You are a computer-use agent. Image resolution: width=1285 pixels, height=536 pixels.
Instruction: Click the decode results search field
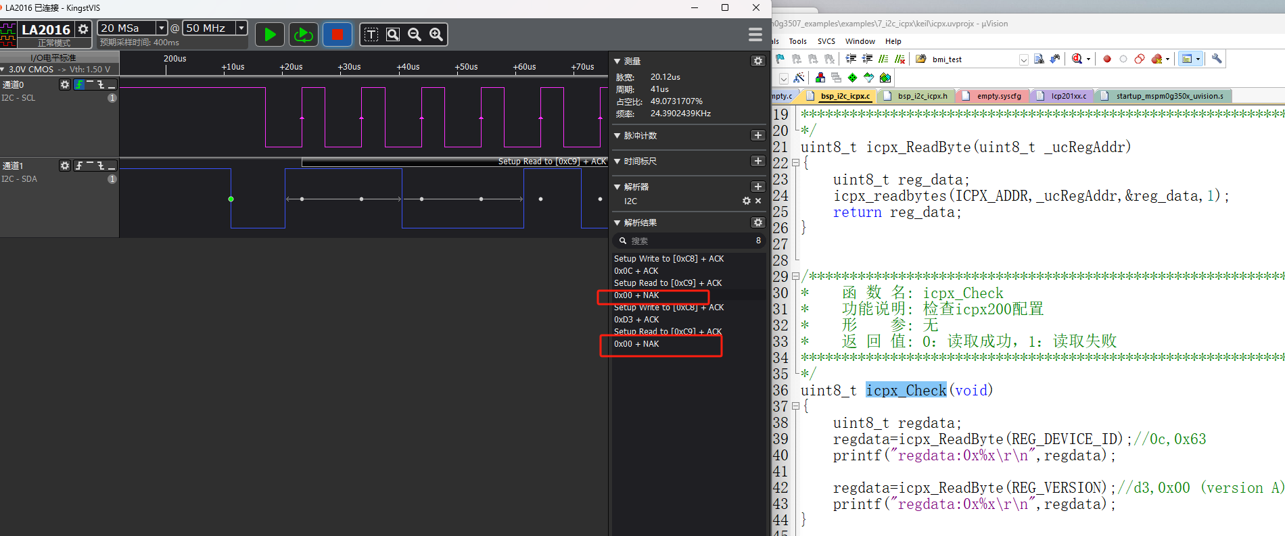click(x=690, y=241)
